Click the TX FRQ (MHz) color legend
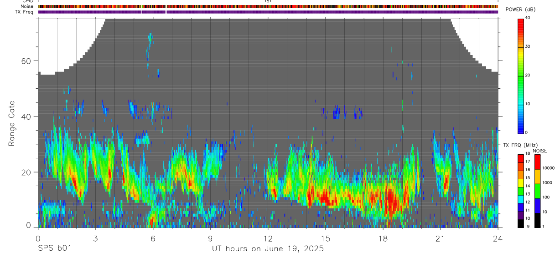Image resolution: width=560 pixels, height=258 pixels. click(521, 191)
